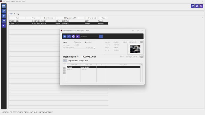The width and height of the screenshot is (205, 115).
Task: Click the sidebar X delete icon
Action: click(x=4, y=26)
